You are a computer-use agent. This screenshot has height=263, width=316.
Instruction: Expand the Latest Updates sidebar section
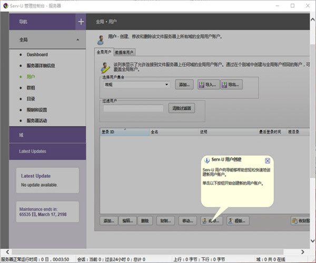click(x=47, y=151)
